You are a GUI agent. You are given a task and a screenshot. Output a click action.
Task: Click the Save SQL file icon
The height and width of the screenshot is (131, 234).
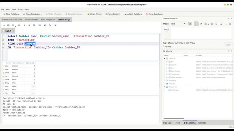click(x=13, y=25)
